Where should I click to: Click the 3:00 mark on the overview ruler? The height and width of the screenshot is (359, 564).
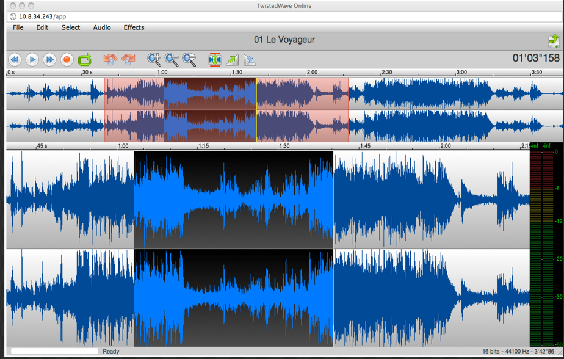click(x=461, y=72)
